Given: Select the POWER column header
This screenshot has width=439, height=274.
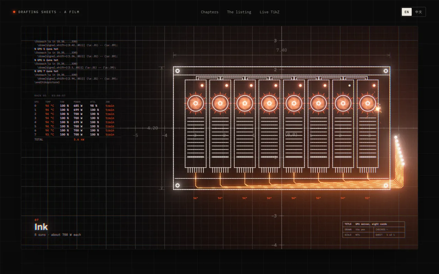Looking at the screenshot, I should pyautogui.click(x=77, y=102).
